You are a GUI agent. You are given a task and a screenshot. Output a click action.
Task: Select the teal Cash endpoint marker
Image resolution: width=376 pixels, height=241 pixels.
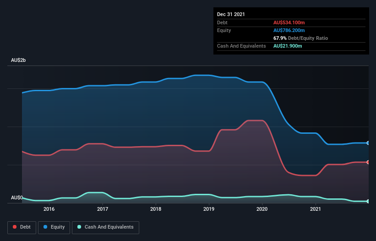click(x=368, y=201)
